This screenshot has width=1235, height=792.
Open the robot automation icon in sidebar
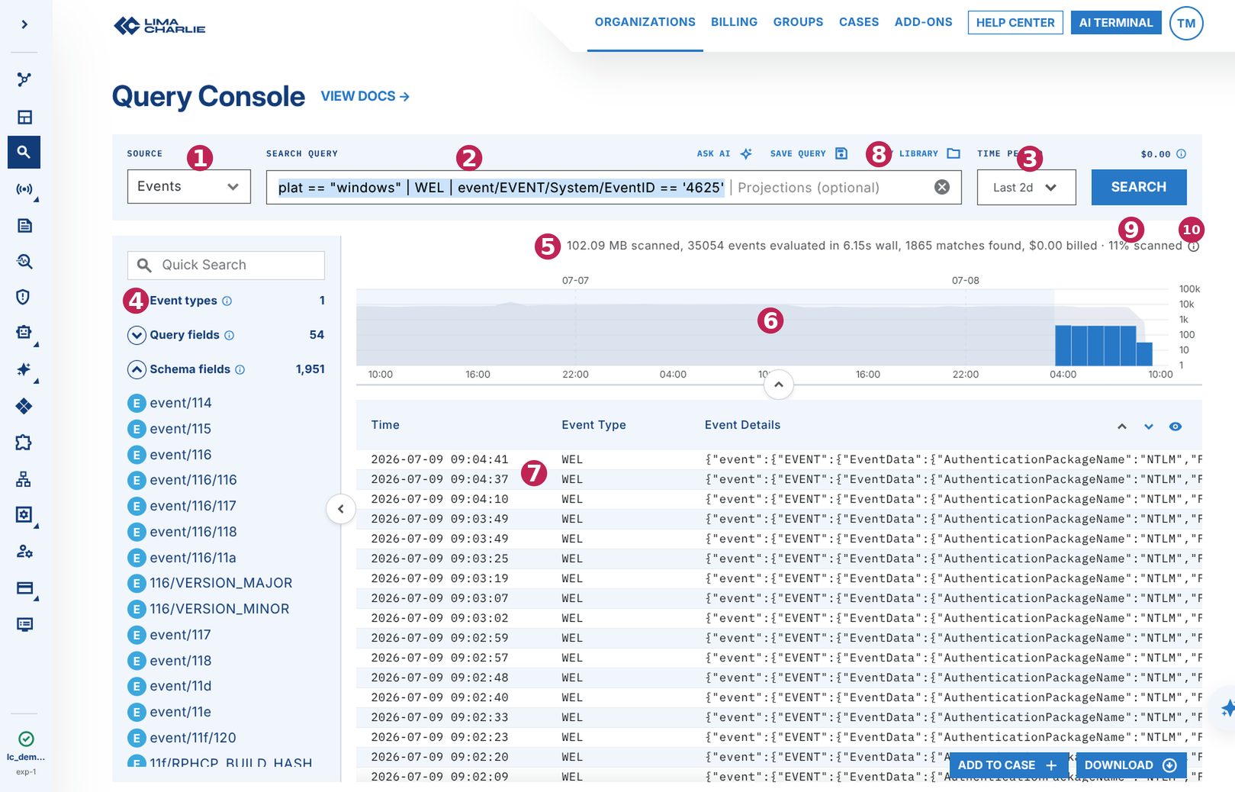pos(24,333)
